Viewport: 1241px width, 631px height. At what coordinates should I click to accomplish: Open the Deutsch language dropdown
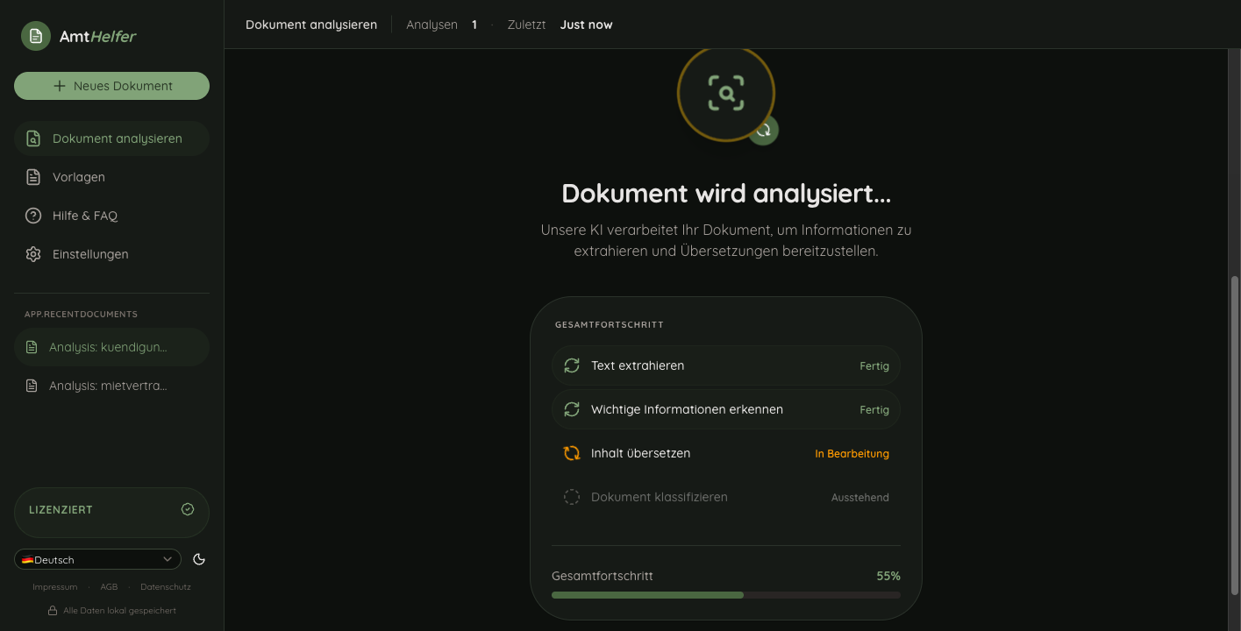[96, 559]
